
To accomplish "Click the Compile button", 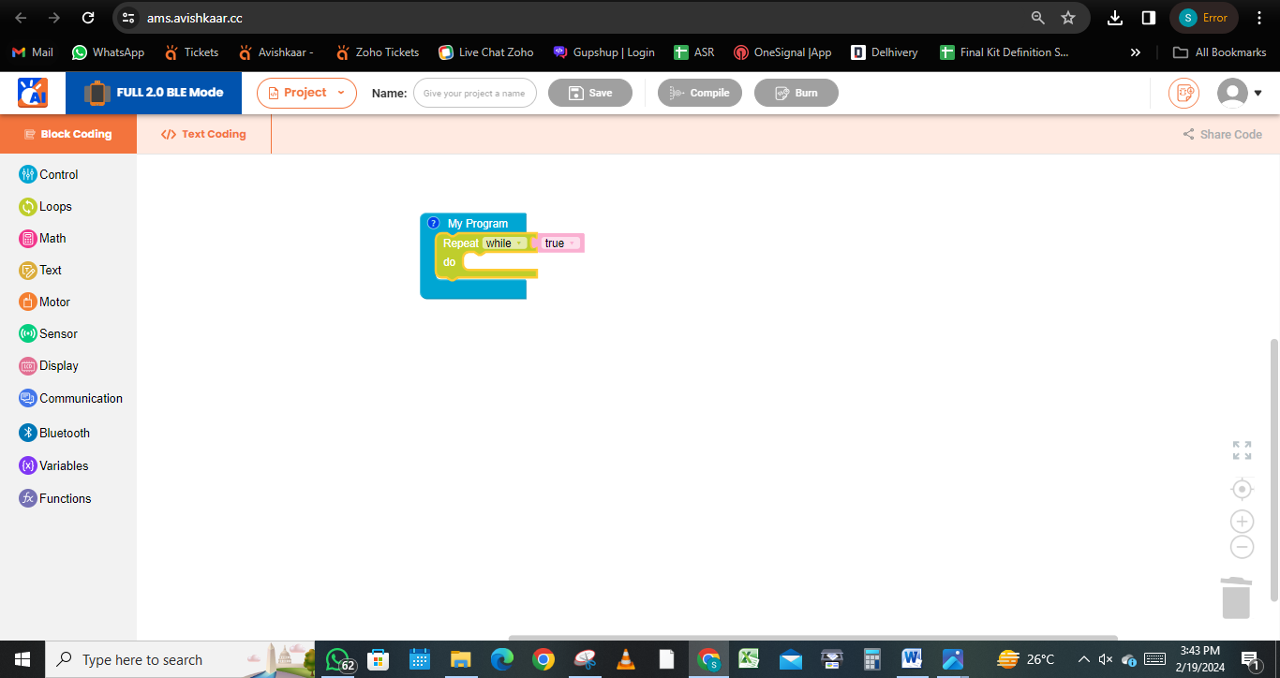I will coord(700,93).
